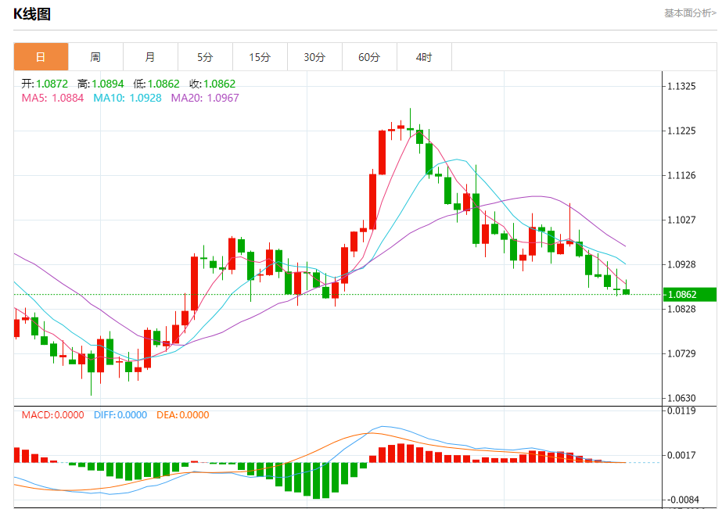Image resolution: width=722 pixels, height=509 pixels.
Task: Click the green 1.0862 current price tag
Action: click(690, 295)
